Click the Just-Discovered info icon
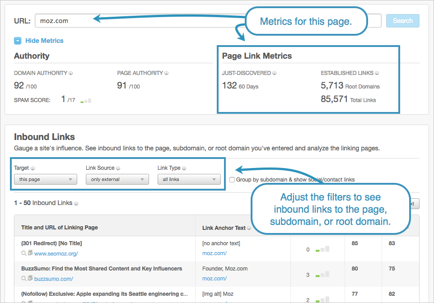434x303 pixels. click(x=274, y=73)
